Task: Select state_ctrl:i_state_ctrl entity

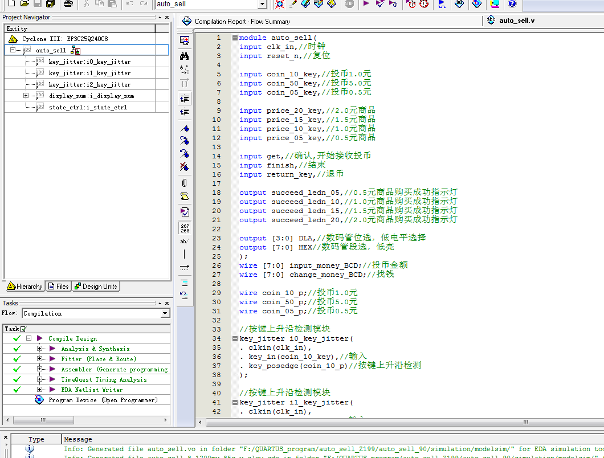Action: [88, 107]
